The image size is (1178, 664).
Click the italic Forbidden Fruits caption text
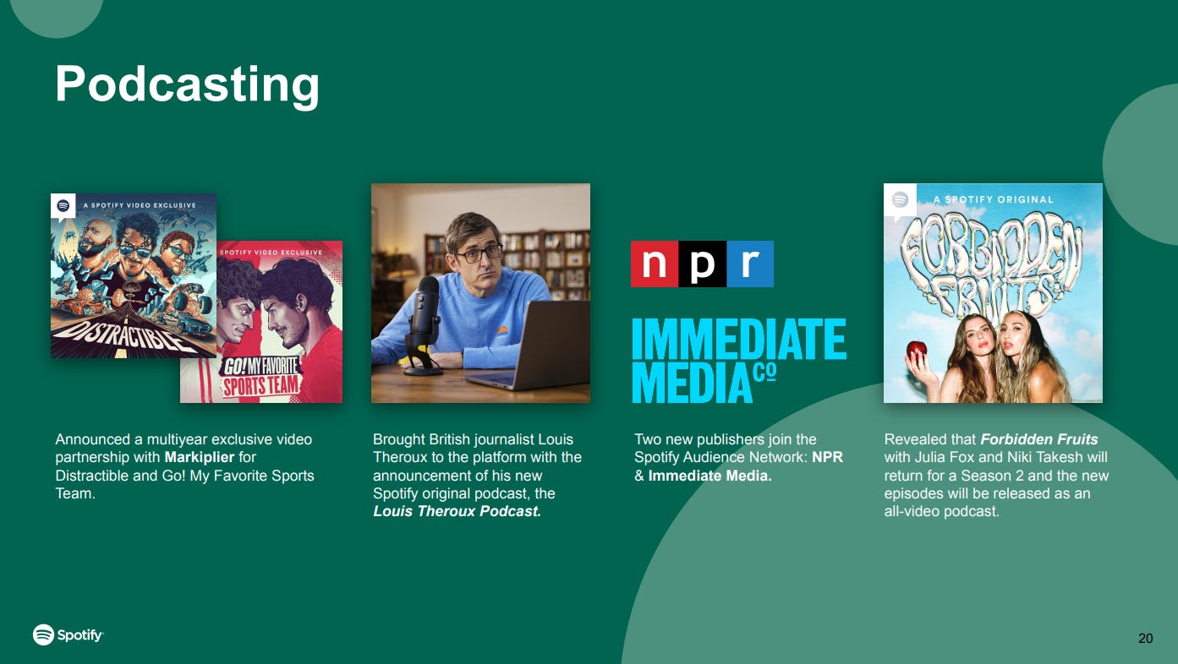[x=1038, y=439]
